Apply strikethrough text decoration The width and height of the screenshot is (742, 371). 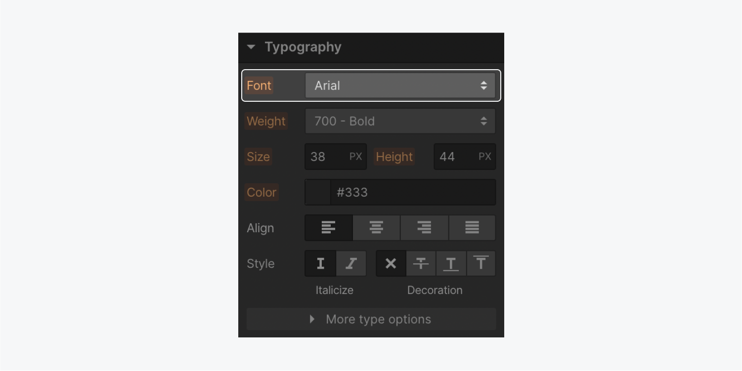[421, 263]
